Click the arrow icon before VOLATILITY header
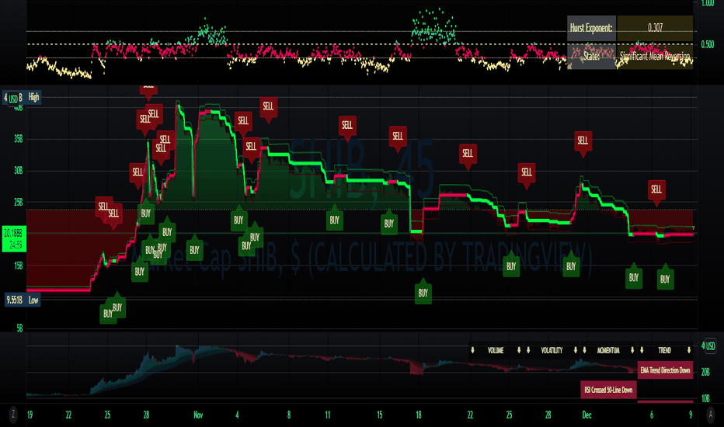724x427 pixels. [528, 350]
